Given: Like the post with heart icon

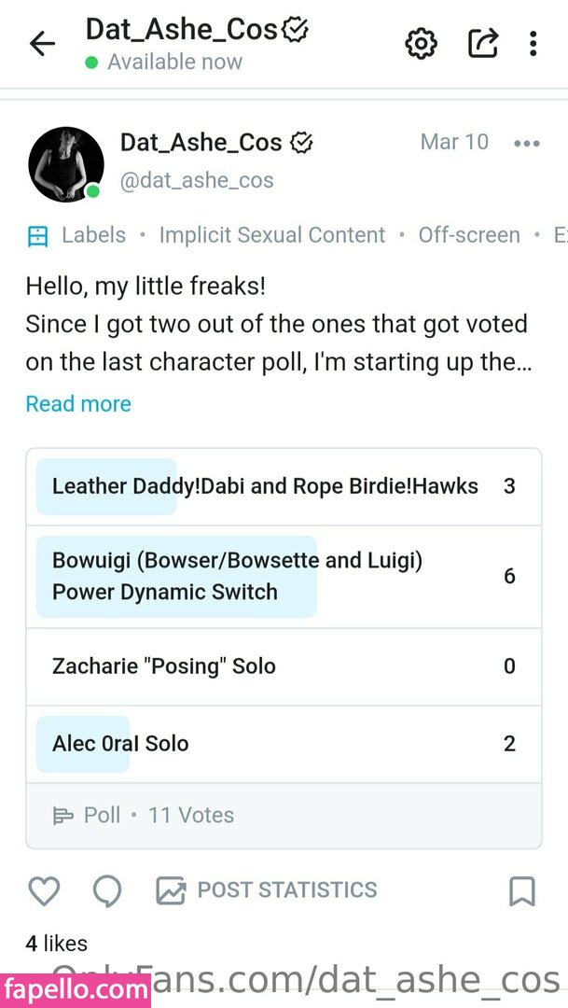Looking at the screenshot, I should pos(44,890).
